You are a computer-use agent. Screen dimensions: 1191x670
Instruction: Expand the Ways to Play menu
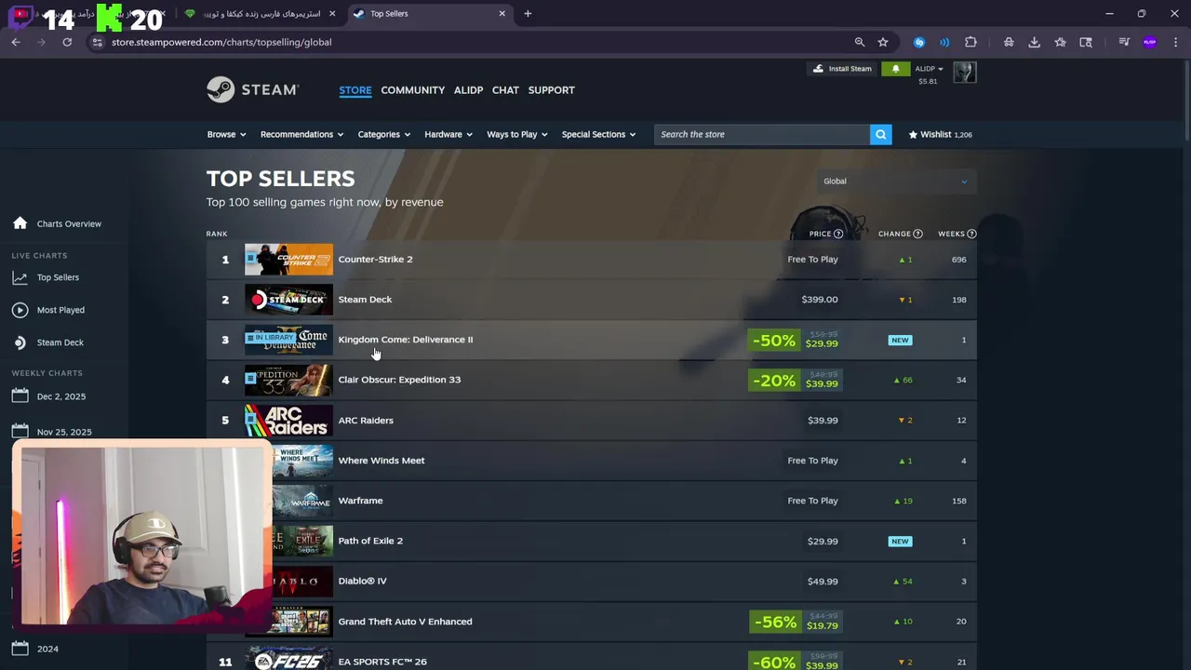516,134
